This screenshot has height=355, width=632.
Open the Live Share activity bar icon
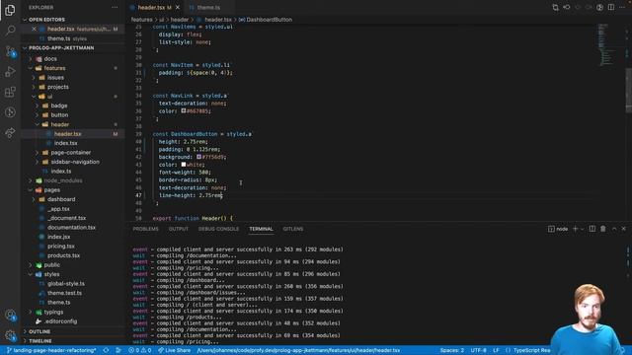[10, 132]
